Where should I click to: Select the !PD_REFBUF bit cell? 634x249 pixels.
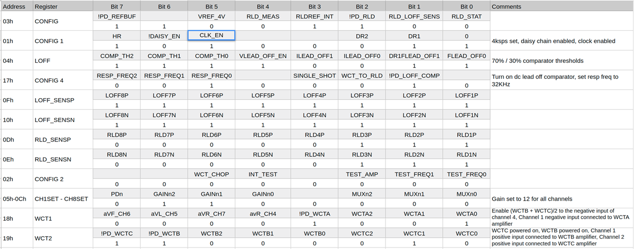pyautogui.click(x=116, y=16)
